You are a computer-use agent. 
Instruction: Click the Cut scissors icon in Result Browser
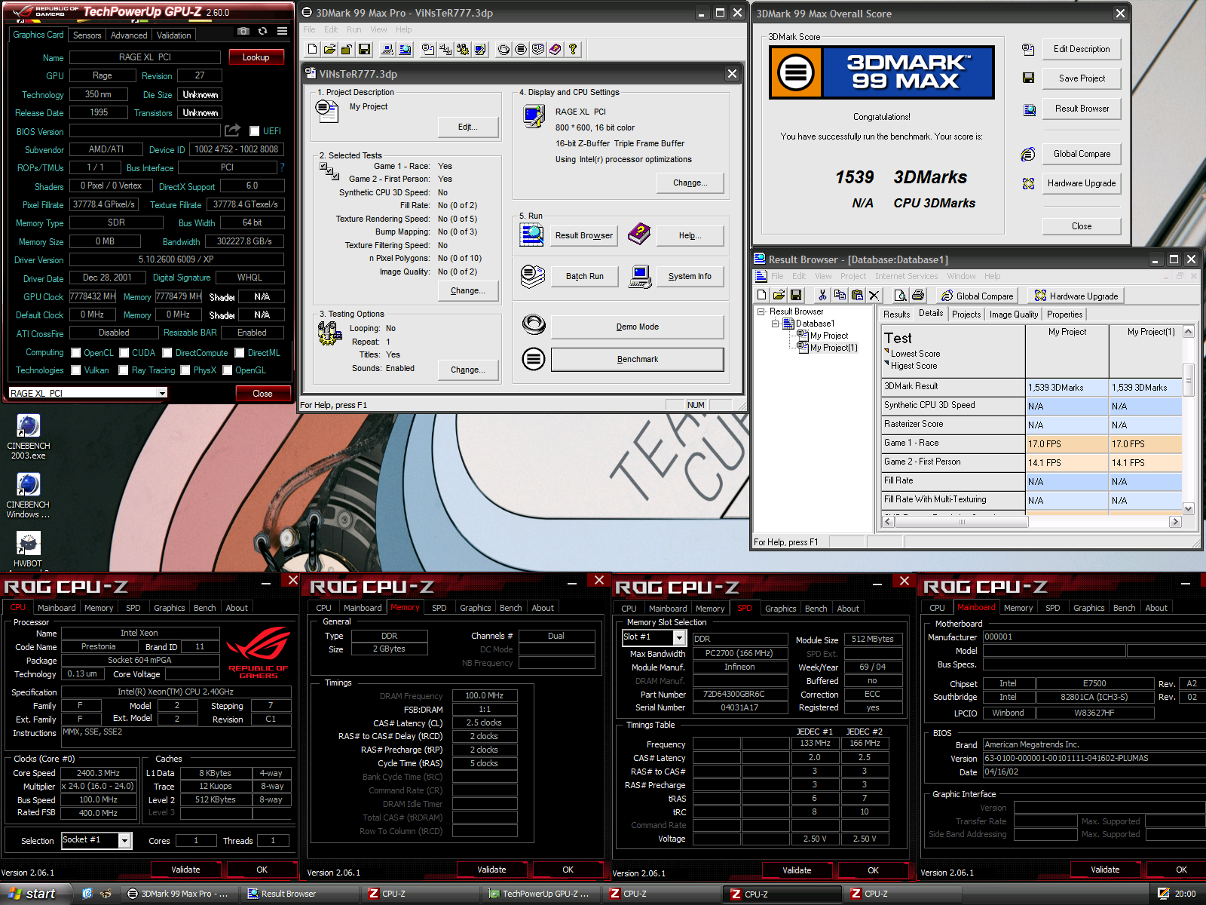[822, 295]
